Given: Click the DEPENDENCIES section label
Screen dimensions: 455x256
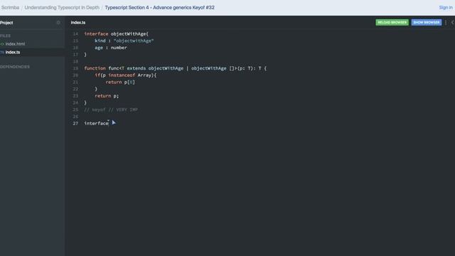Looking at the screenshot, I should [x=15, y=67].
